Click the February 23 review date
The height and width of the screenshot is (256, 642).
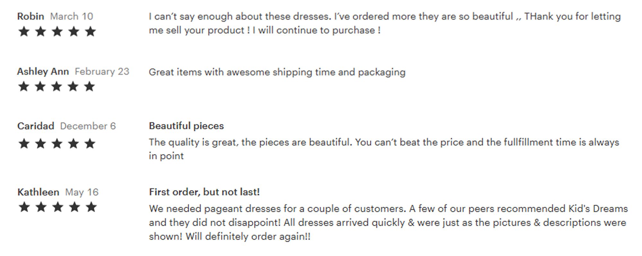[x=102, y=71]
